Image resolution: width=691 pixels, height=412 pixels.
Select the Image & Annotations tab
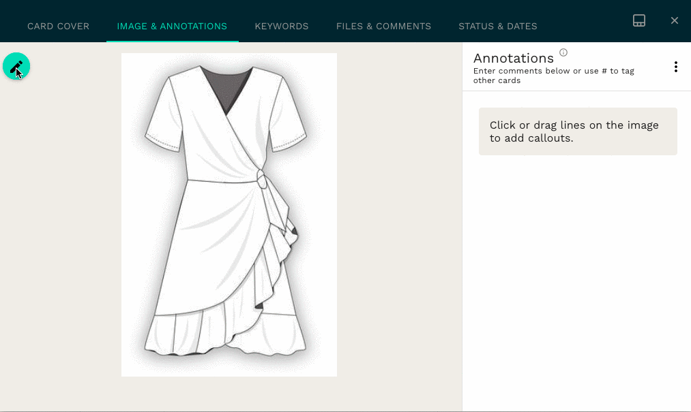172,27
